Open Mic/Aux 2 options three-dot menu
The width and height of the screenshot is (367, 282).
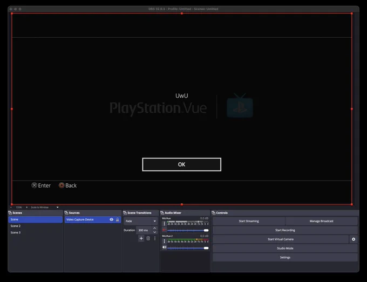coord(164,241)
